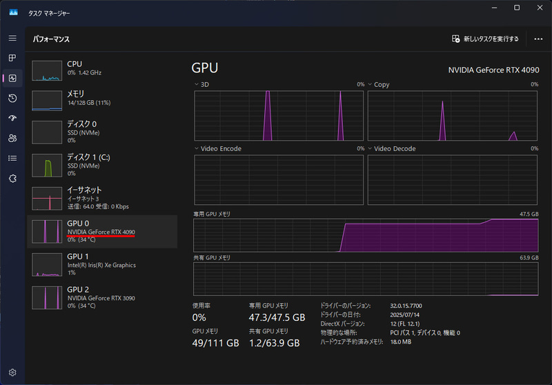This screenshot has height=385, width=552.
Task: Click the 47.3/47.5 GB dedicated memory value
Action: click(277, 317)
